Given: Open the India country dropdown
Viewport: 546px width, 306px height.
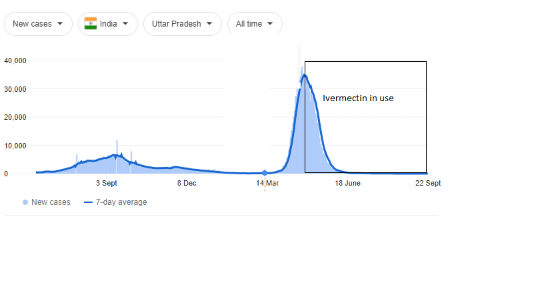Looking at the screenshot, I should (107, 24).
